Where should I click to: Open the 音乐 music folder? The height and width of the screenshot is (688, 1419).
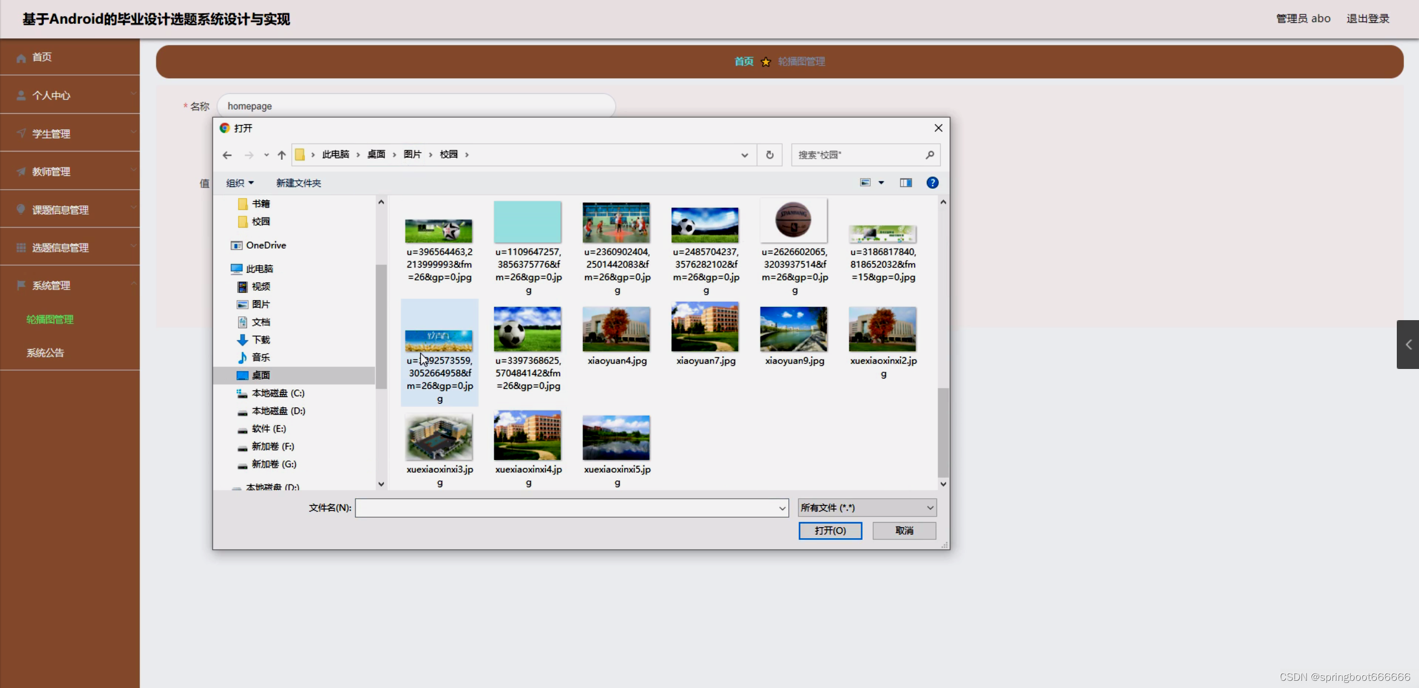pyautogui.click(x=260, y=357)
